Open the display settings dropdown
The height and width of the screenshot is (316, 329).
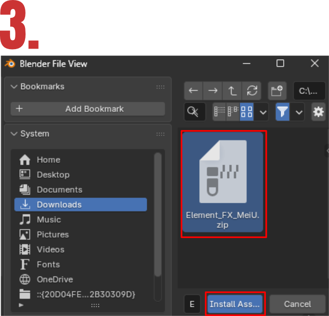[261, 112]
